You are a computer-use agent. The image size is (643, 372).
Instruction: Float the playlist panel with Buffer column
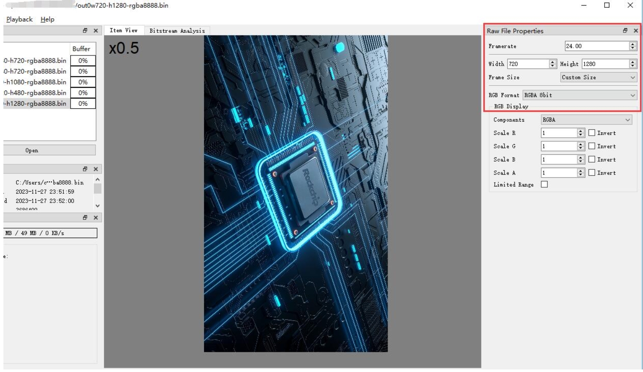pyautogui.click(x=85, y=31)
